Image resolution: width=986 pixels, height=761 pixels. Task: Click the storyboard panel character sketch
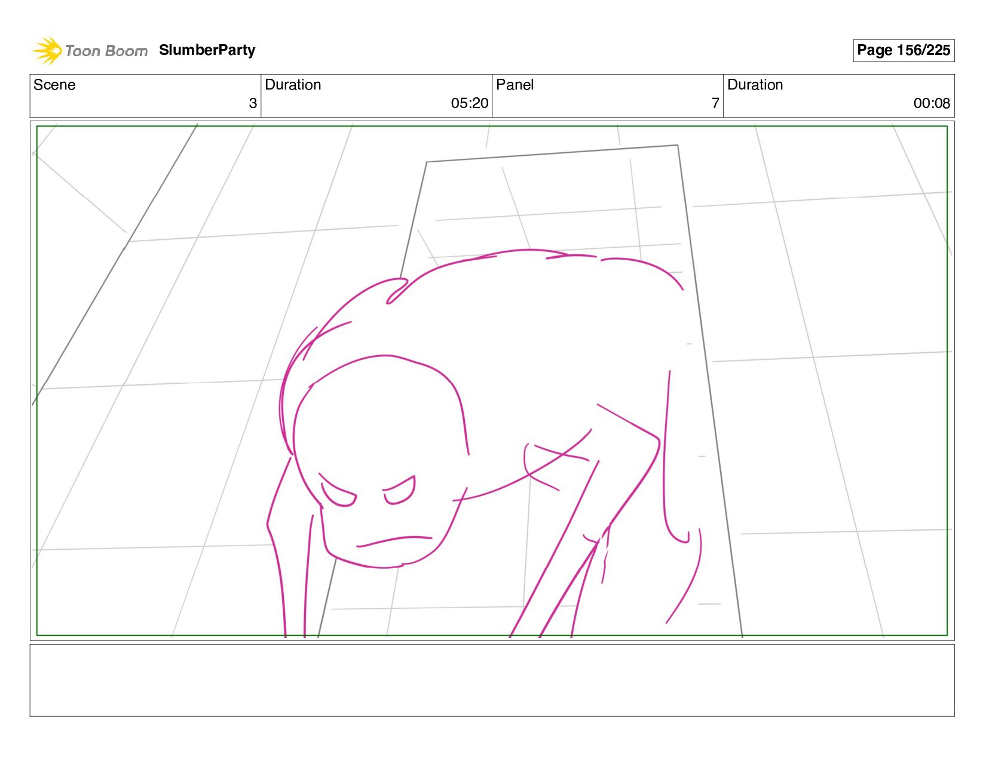pyautogui.click(x=484, y=443)
